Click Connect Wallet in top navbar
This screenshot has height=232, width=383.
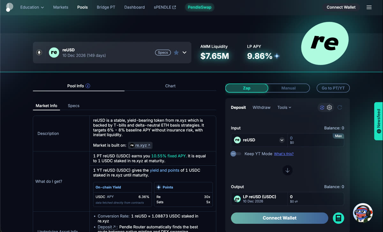point(341,7)
